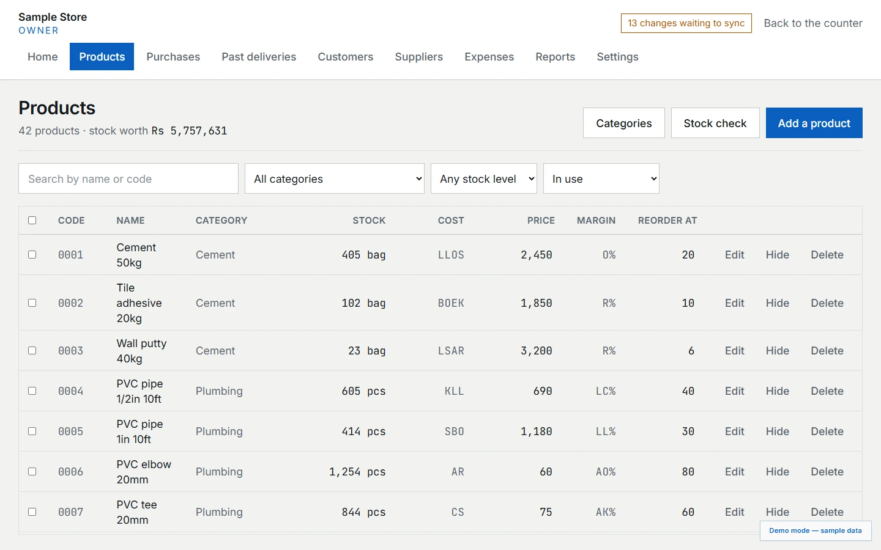881x550 pixels.
Task: Hide the PVC pipe 1in 10ft product
Action: (778, 431)
